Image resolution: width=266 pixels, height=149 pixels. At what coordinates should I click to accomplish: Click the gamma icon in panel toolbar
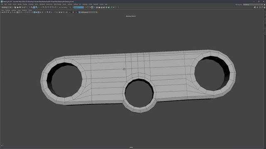(73, 12)
